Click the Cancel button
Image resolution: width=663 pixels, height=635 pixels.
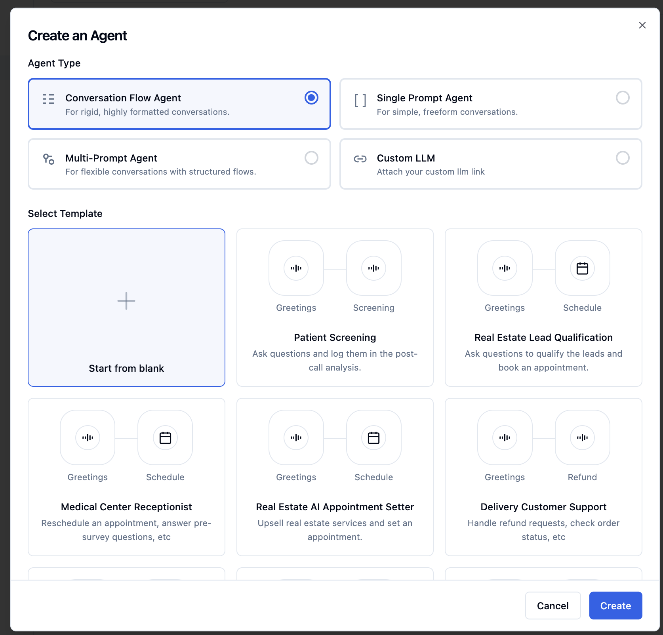tap(552, 605)
